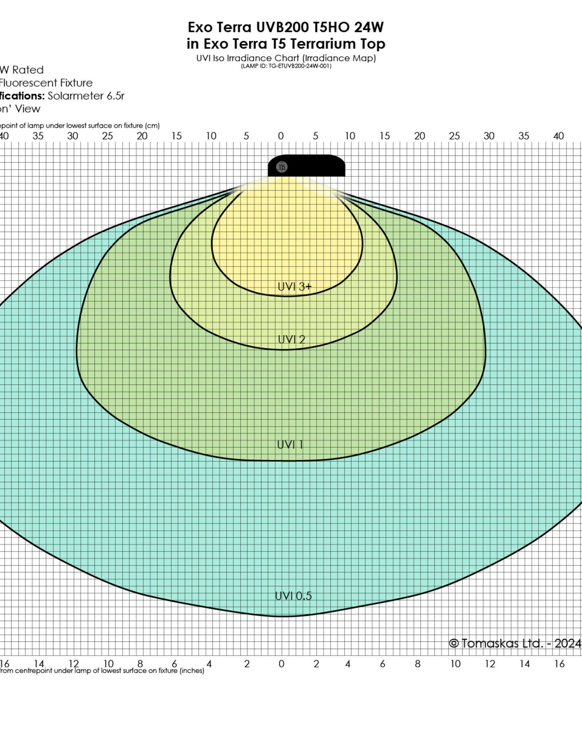582x746 pixels.
Task: Select the "UVI Iso Irradiance Chart" subtitle
Action: click(x=286, y=58)
